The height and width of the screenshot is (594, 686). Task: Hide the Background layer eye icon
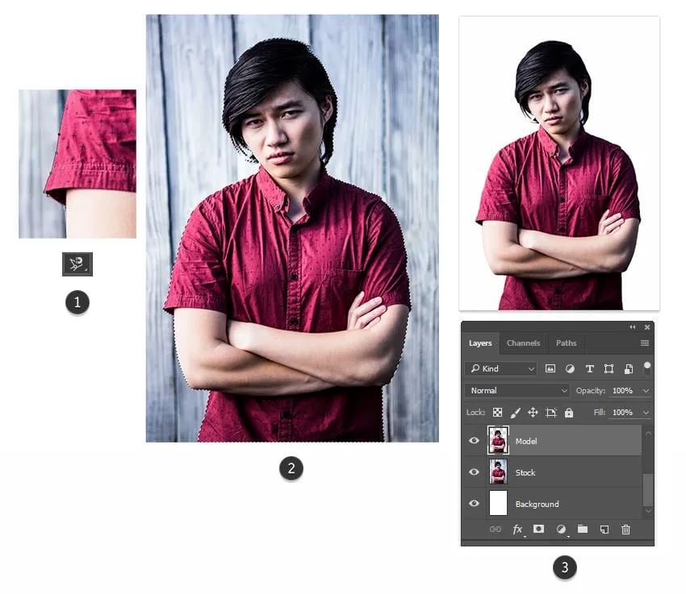tap(475, 504)
